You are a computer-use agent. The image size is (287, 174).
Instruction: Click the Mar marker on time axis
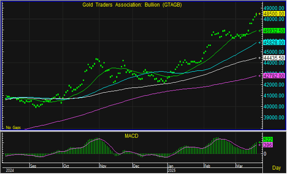tap(240, 165)
